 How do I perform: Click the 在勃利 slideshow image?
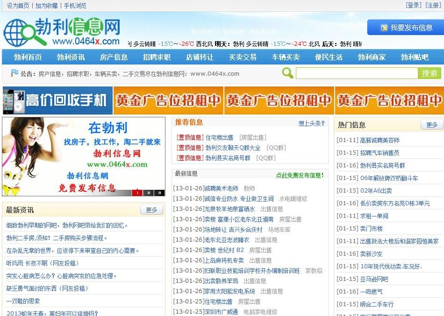(84, 157)
